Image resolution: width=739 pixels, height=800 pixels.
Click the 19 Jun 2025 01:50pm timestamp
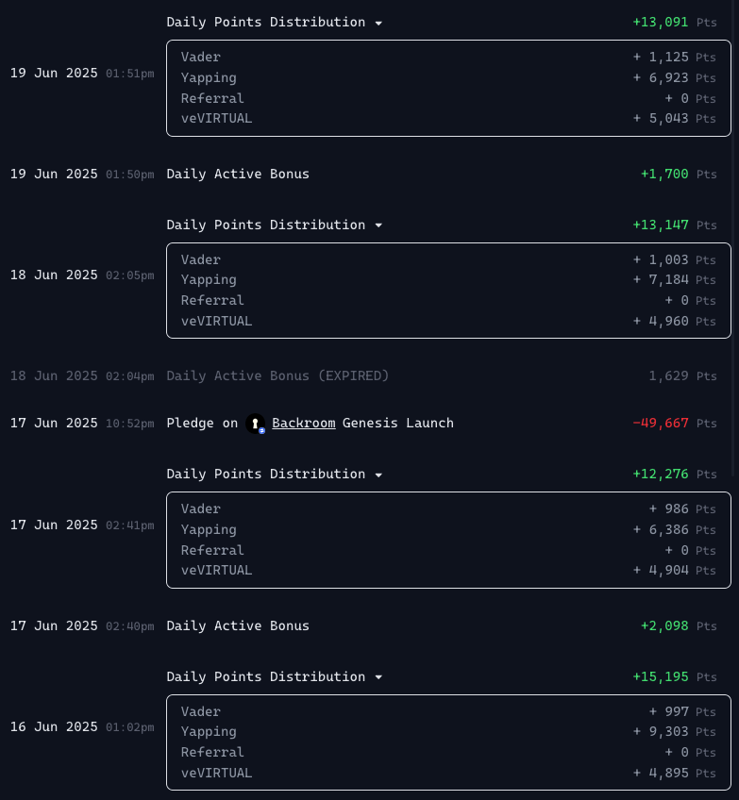pos(82,174)
